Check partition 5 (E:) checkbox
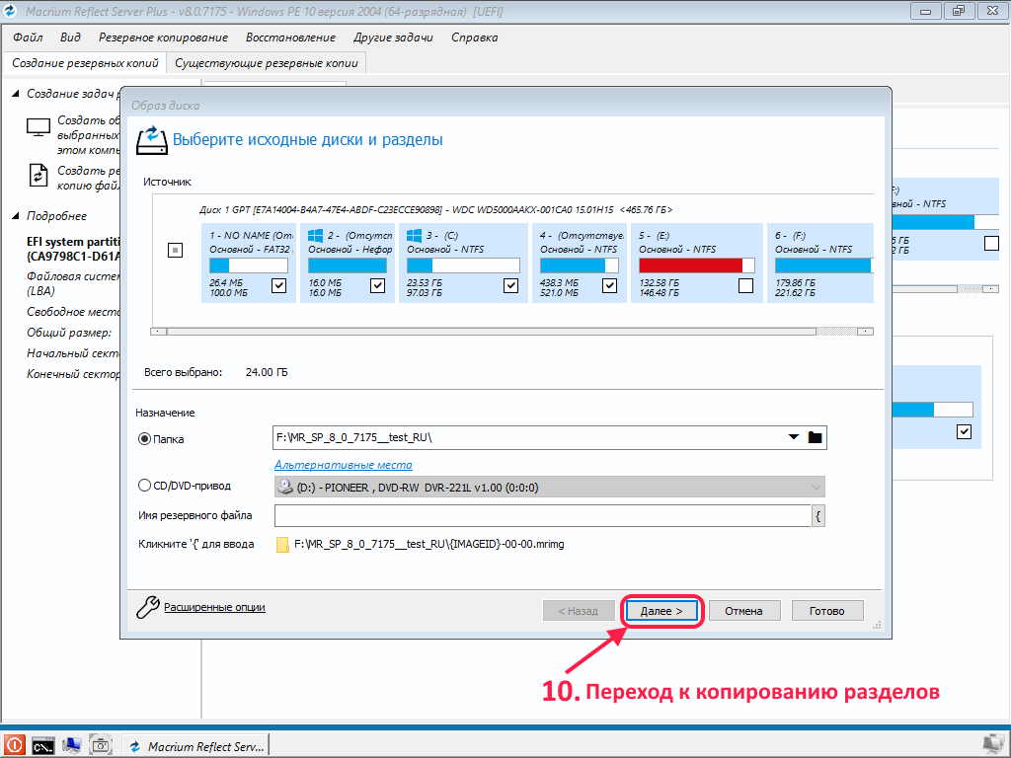 [745, 285]
